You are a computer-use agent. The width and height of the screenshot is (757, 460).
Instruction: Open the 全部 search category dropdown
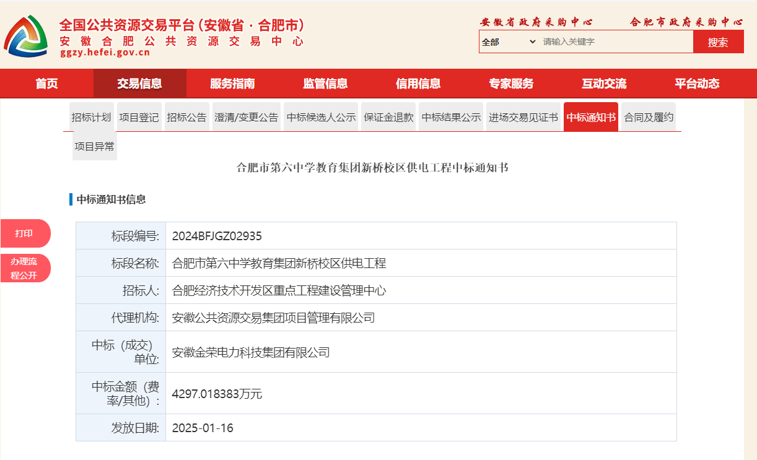click(x=509, y=42)
